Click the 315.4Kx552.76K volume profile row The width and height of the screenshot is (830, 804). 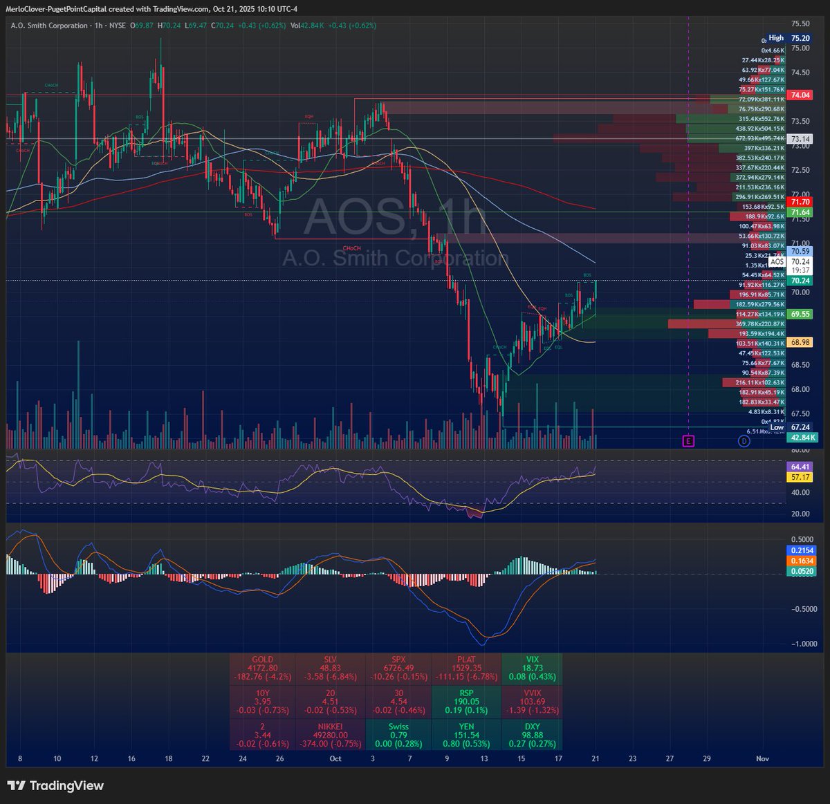pyautogui.click(x=760, y=119)
